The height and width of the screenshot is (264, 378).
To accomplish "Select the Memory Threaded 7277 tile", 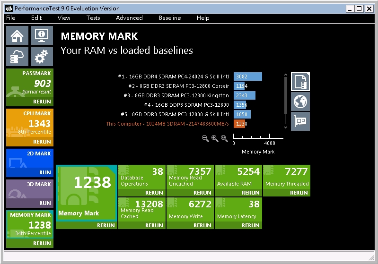I will click(x=286, y=177).
